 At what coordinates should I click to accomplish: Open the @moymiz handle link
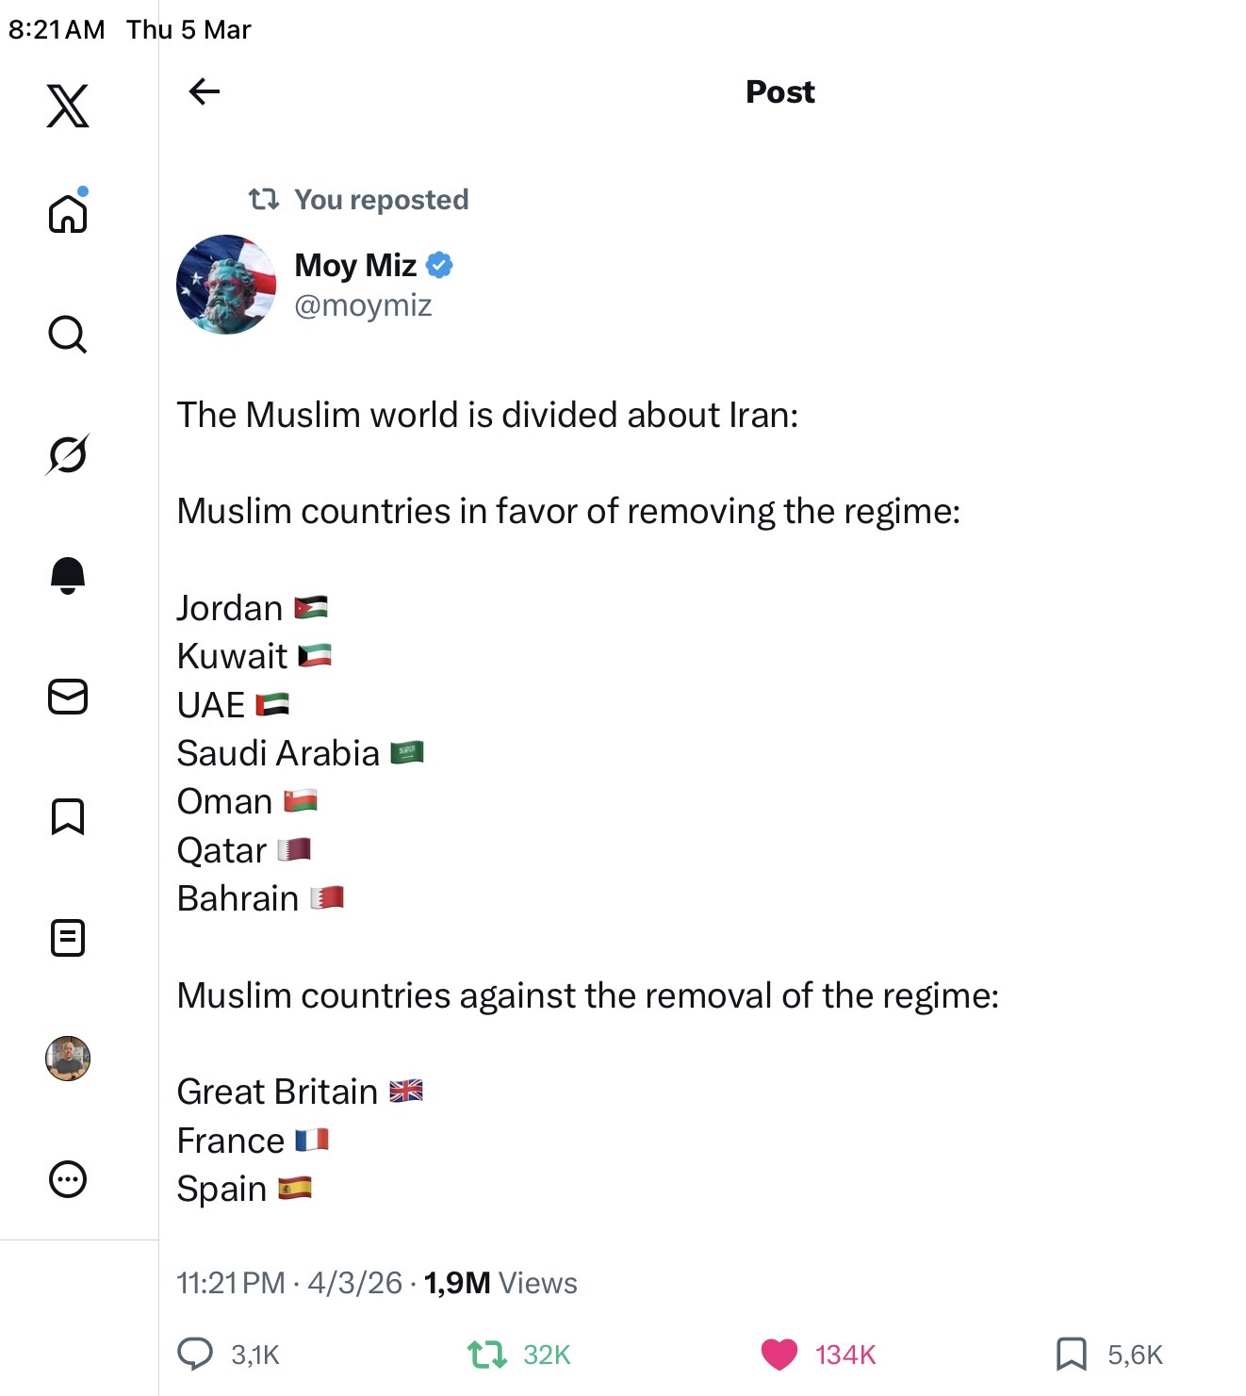point(363,305)
